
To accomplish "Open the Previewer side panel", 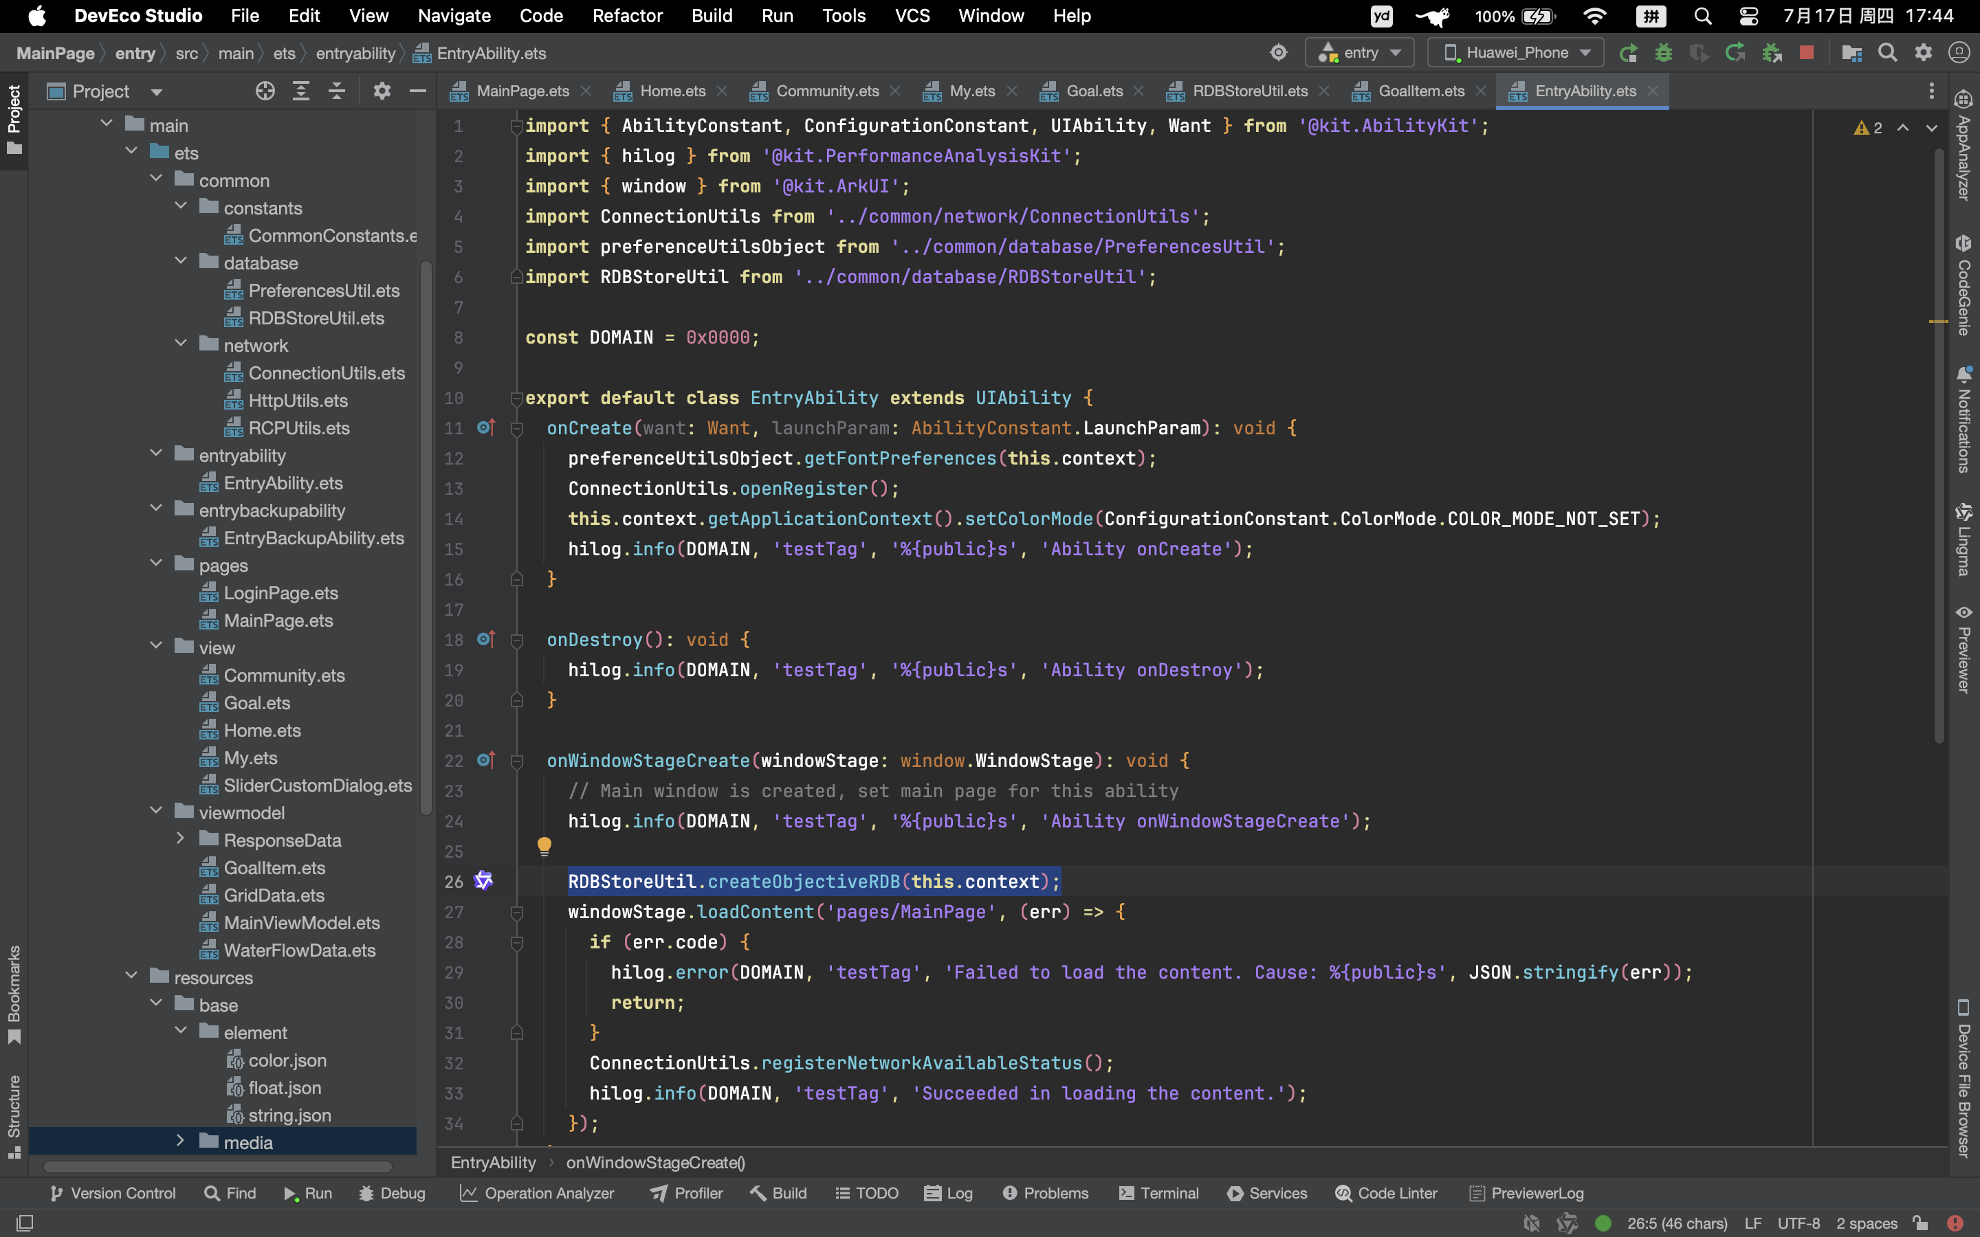I will (x=1963, y=649).
